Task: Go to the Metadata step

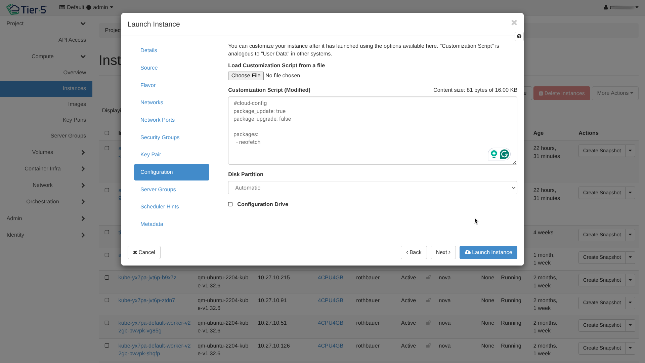Action: (152, 224)
